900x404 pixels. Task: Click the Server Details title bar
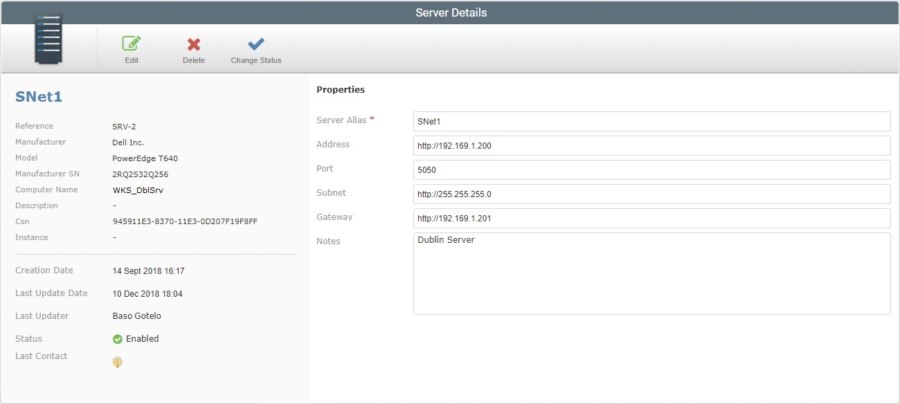[x=450, y=12]
